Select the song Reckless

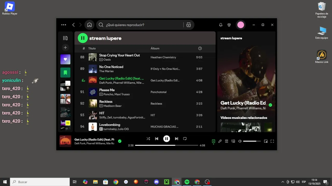[106, 102]
